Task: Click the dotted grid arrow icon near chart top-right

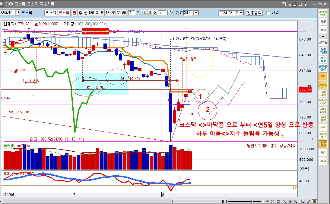Action: pyautogui.click(x=314, y=22)
